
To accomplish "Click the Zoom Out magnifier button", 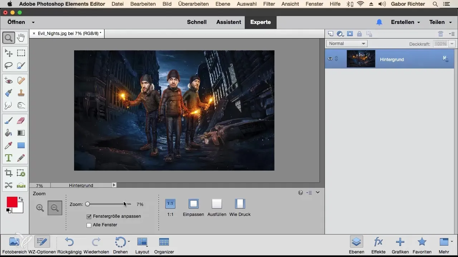I will [55, 208].
